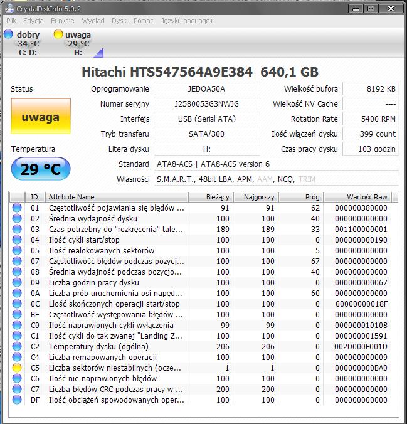Click the power on count 399 count

point(370,134)
